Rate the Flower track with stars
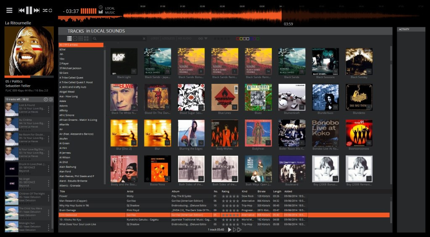The height and width of the screenshot is (237, 430). (x=231, y=196)
